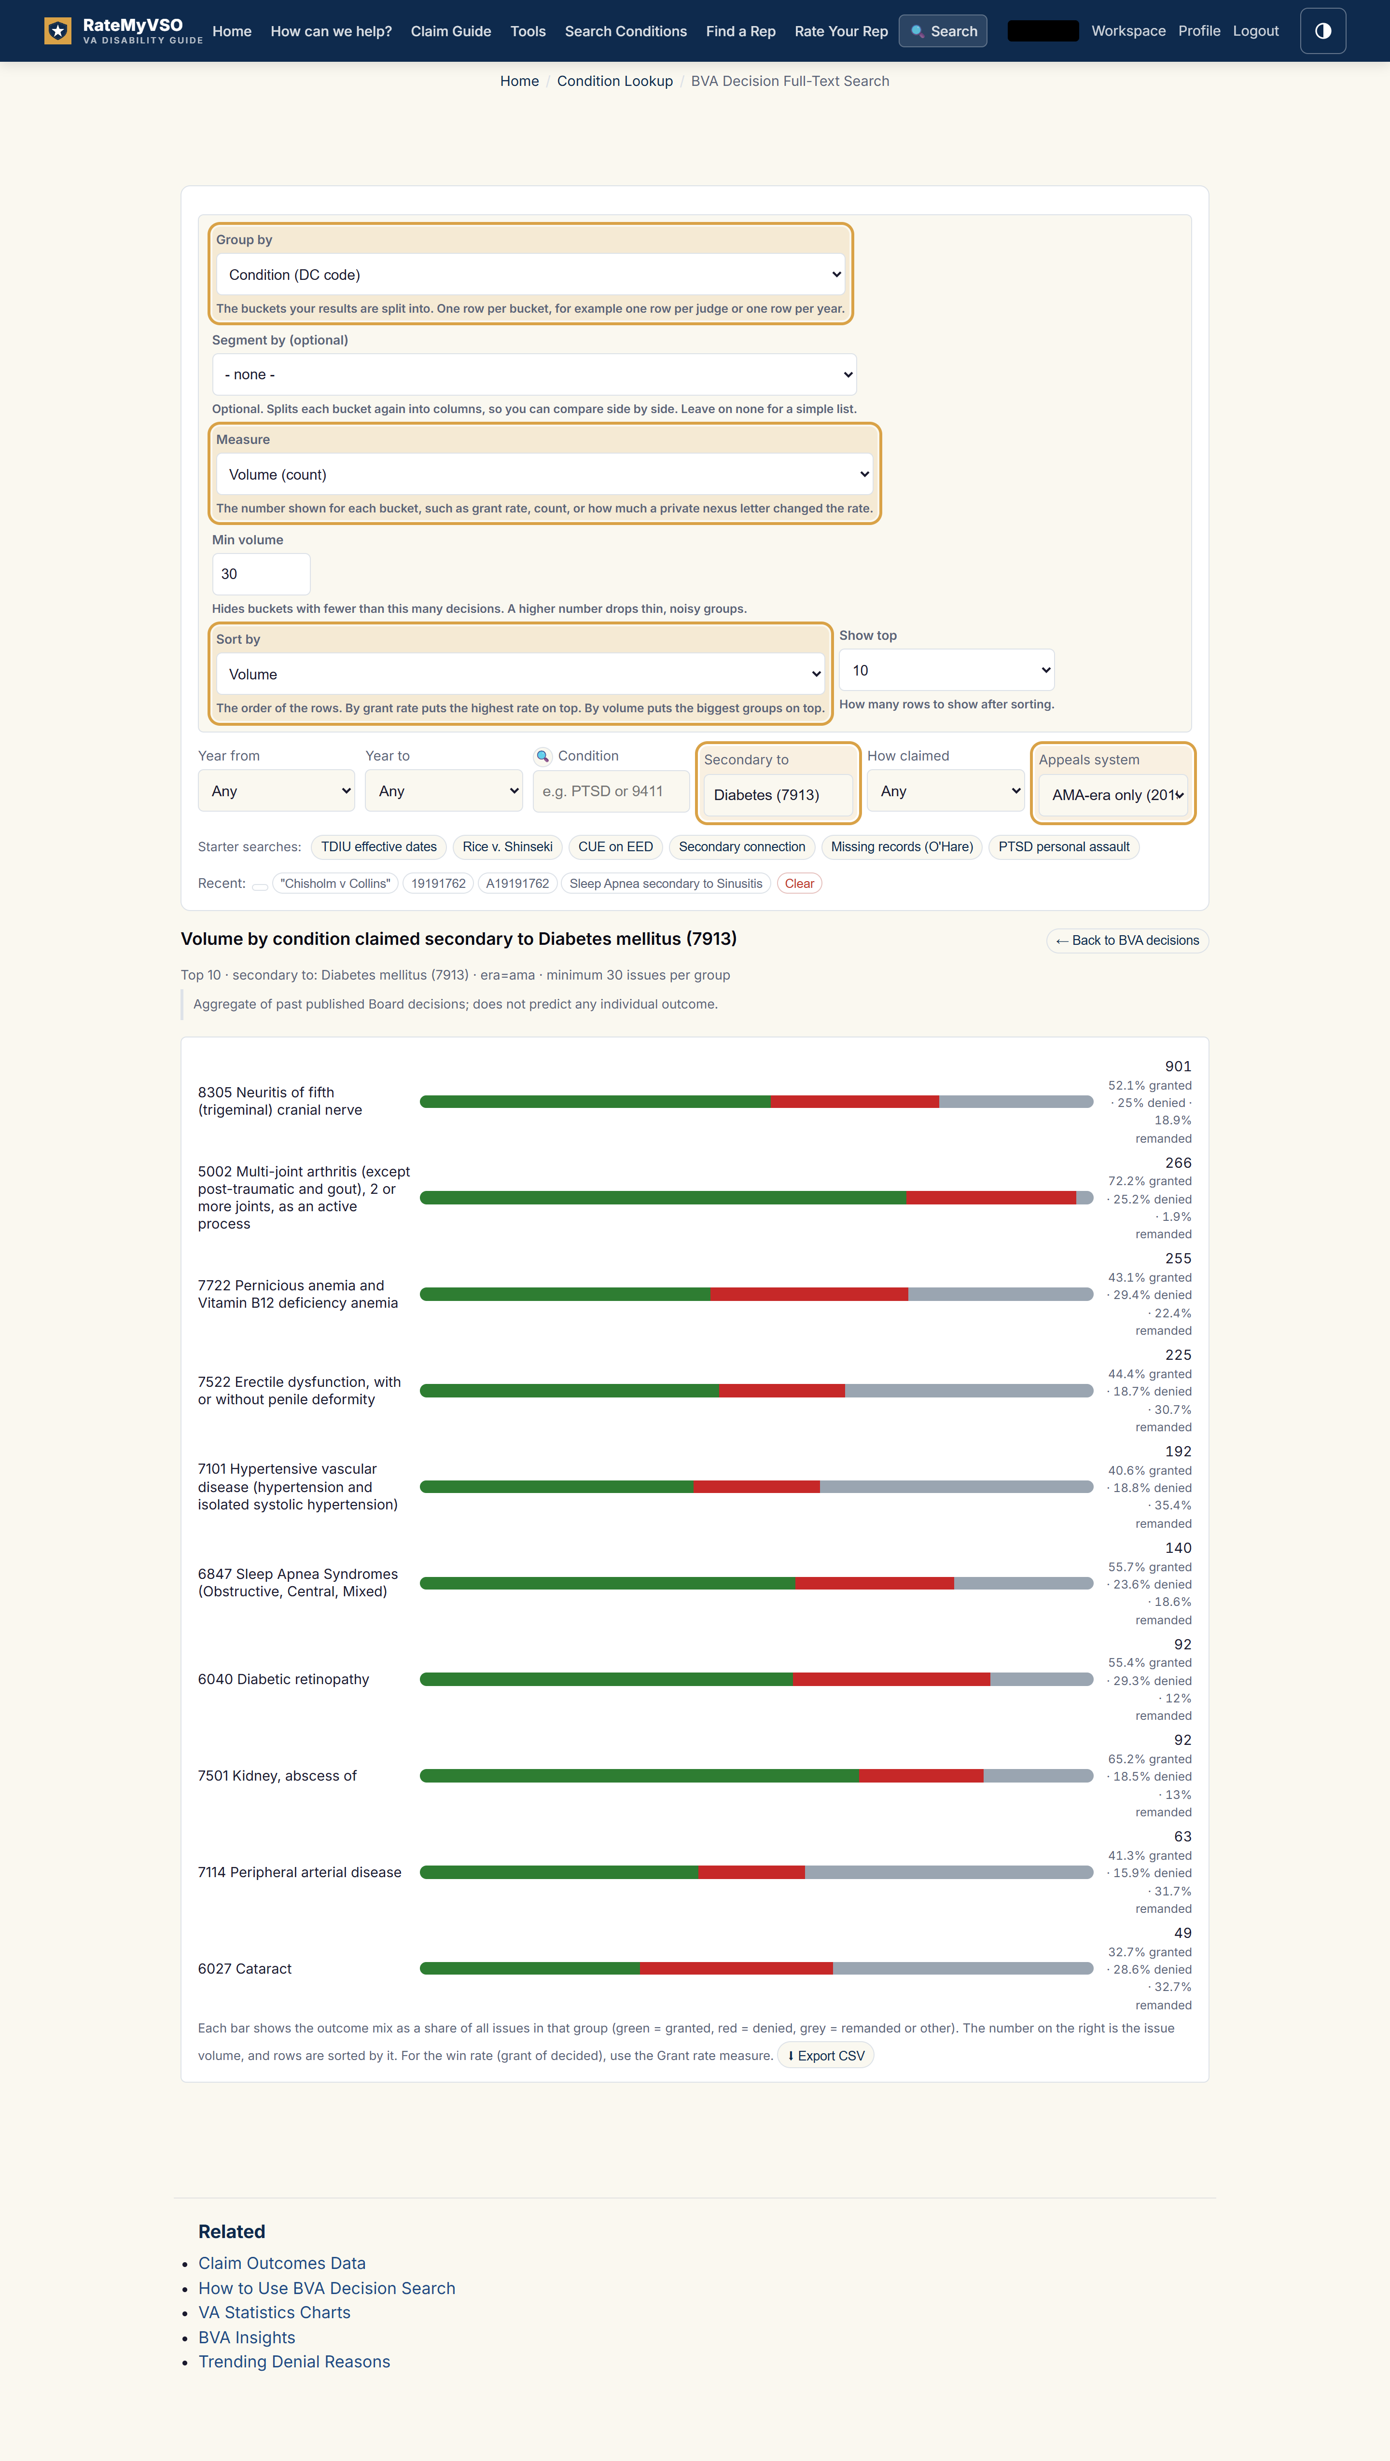
Task: Click the magnifier icon beside Condition label
Action: tap(542, 756)
